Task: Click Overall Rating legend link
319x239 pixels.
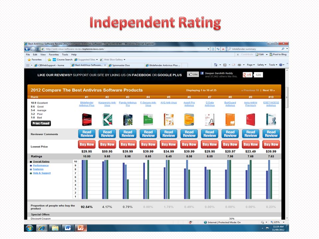Action: [41, 162]
